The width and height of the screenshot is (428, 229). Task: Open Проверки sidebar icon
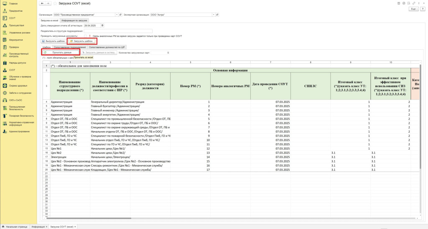[x=5, y=47]
